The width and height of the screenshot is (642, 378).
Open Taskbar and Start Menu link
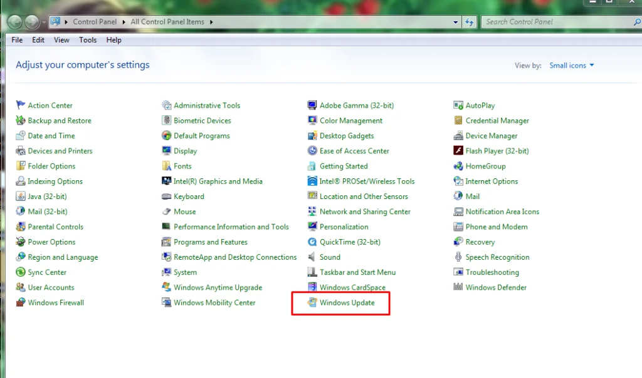coord(357,272)
